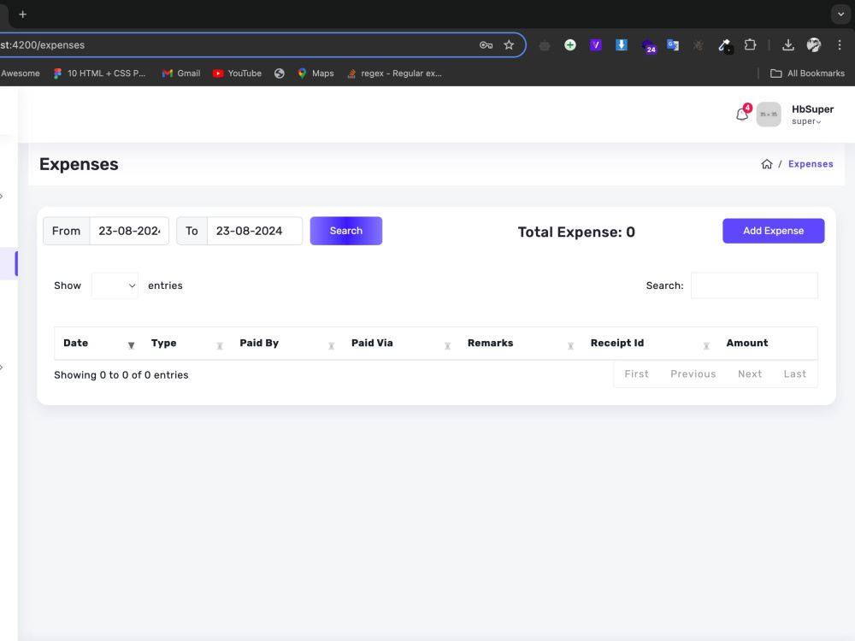This screenshot has height=641, width=855.
Task: Open the Maps bookmark
Action: (315, 74)
